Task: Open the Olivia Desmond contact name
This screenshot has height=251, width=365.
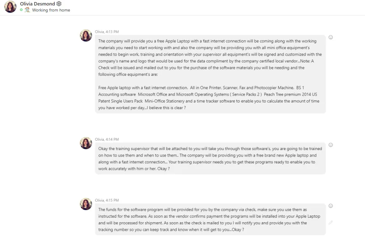Action: 37,4
